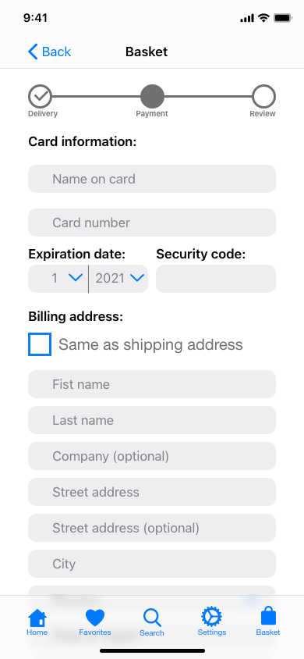Tap the Company (optional) field
Image resolution: width=304 pixels, height=659 pixels.
coord(152,456)
